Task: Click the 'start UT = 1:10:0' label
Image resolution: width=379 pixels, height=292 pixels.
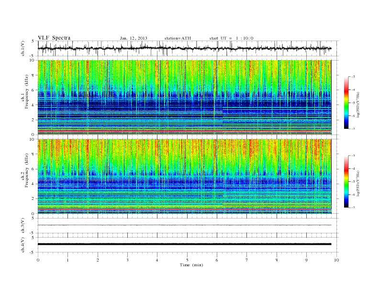Action: coord(231,38)
